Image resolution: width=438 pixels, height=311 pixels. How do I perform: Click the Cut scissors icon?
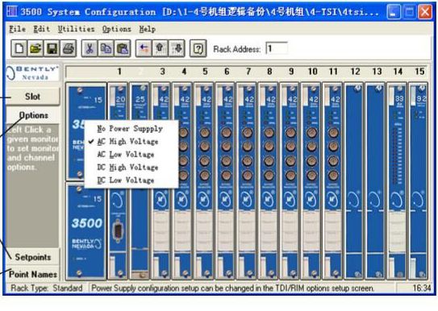point(90,49)
